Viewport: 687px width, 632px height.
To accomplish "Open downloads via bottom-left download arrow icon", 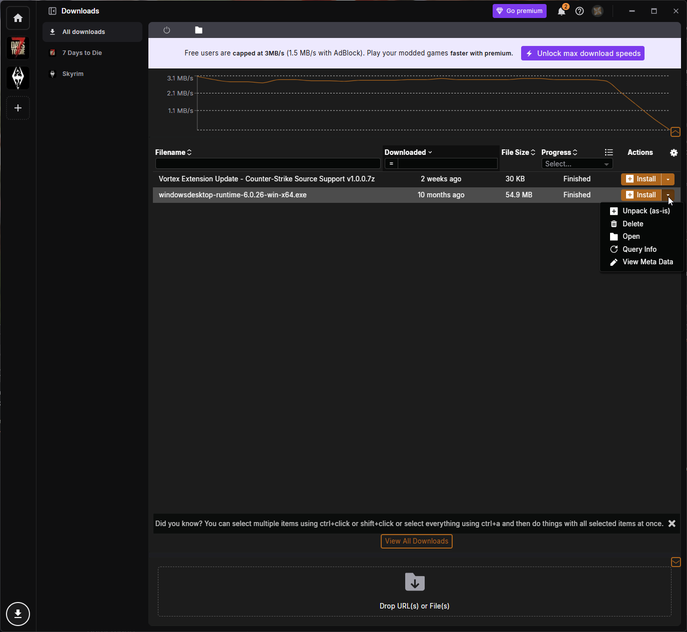I will pyautogui.click(x=18, y=614).
